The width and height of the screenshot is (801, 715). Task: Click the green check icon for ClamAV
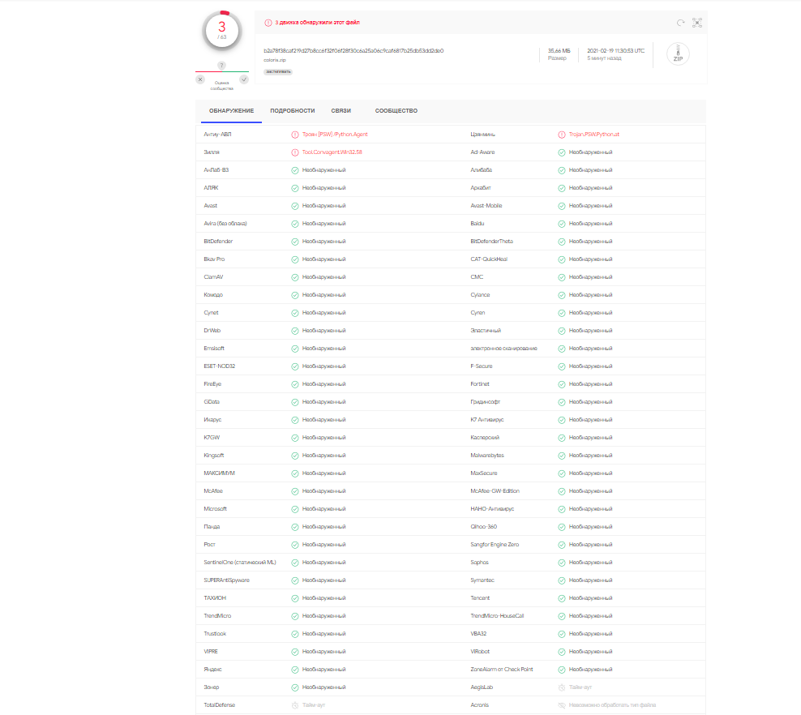click(295, 277)
